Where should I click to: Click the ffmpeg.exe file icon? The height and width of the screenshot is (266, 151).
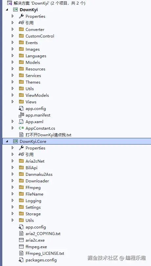pos(21,247)
